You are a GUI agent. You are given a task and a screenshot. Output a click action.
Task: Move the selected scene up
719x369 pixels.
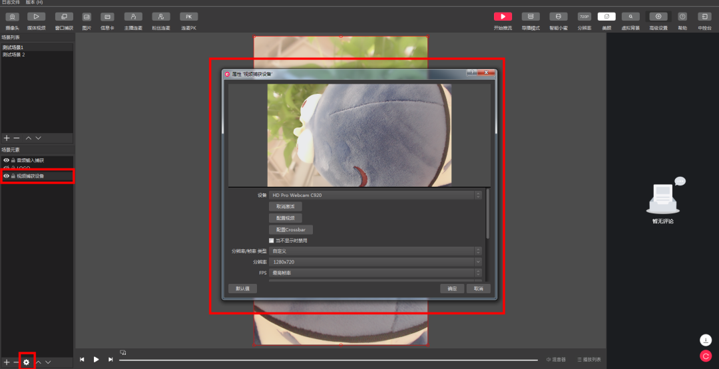pyautogui.click(x=29, y=138)
